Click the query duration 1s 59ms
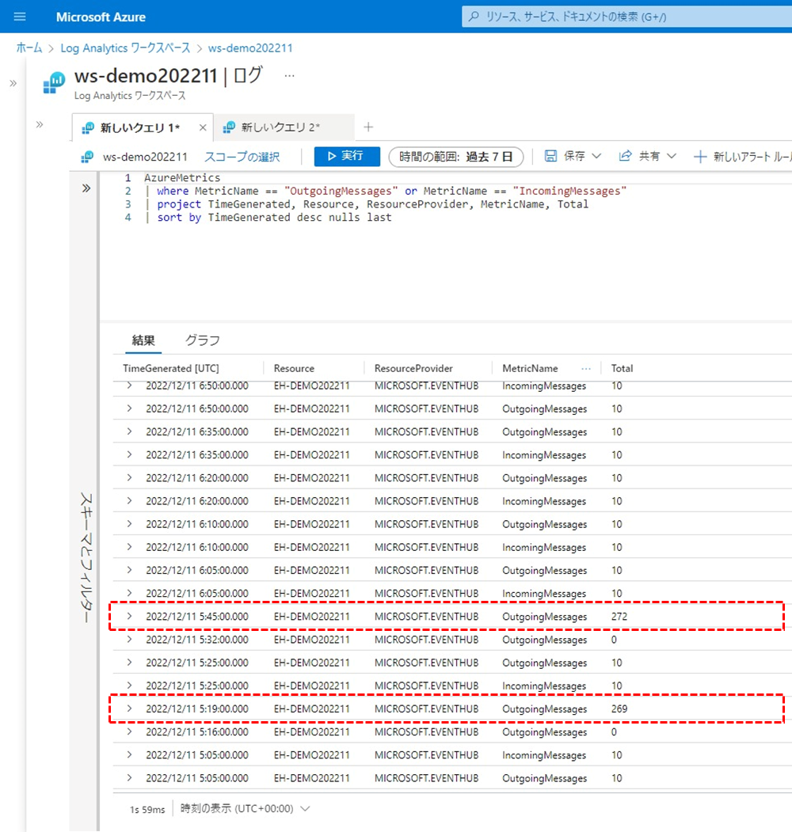 [147, 810]
